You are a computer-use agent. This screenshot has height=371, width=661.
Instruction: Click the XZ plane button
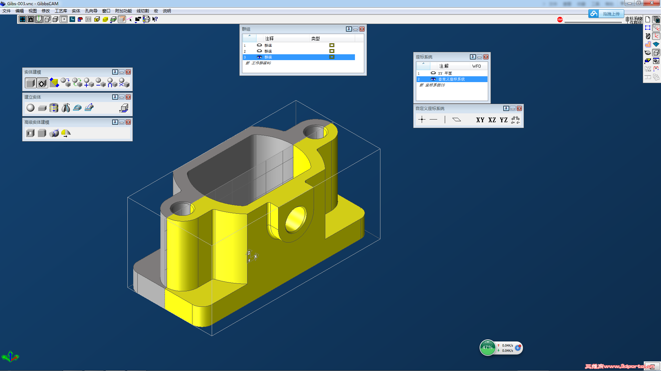pos(492,120)
